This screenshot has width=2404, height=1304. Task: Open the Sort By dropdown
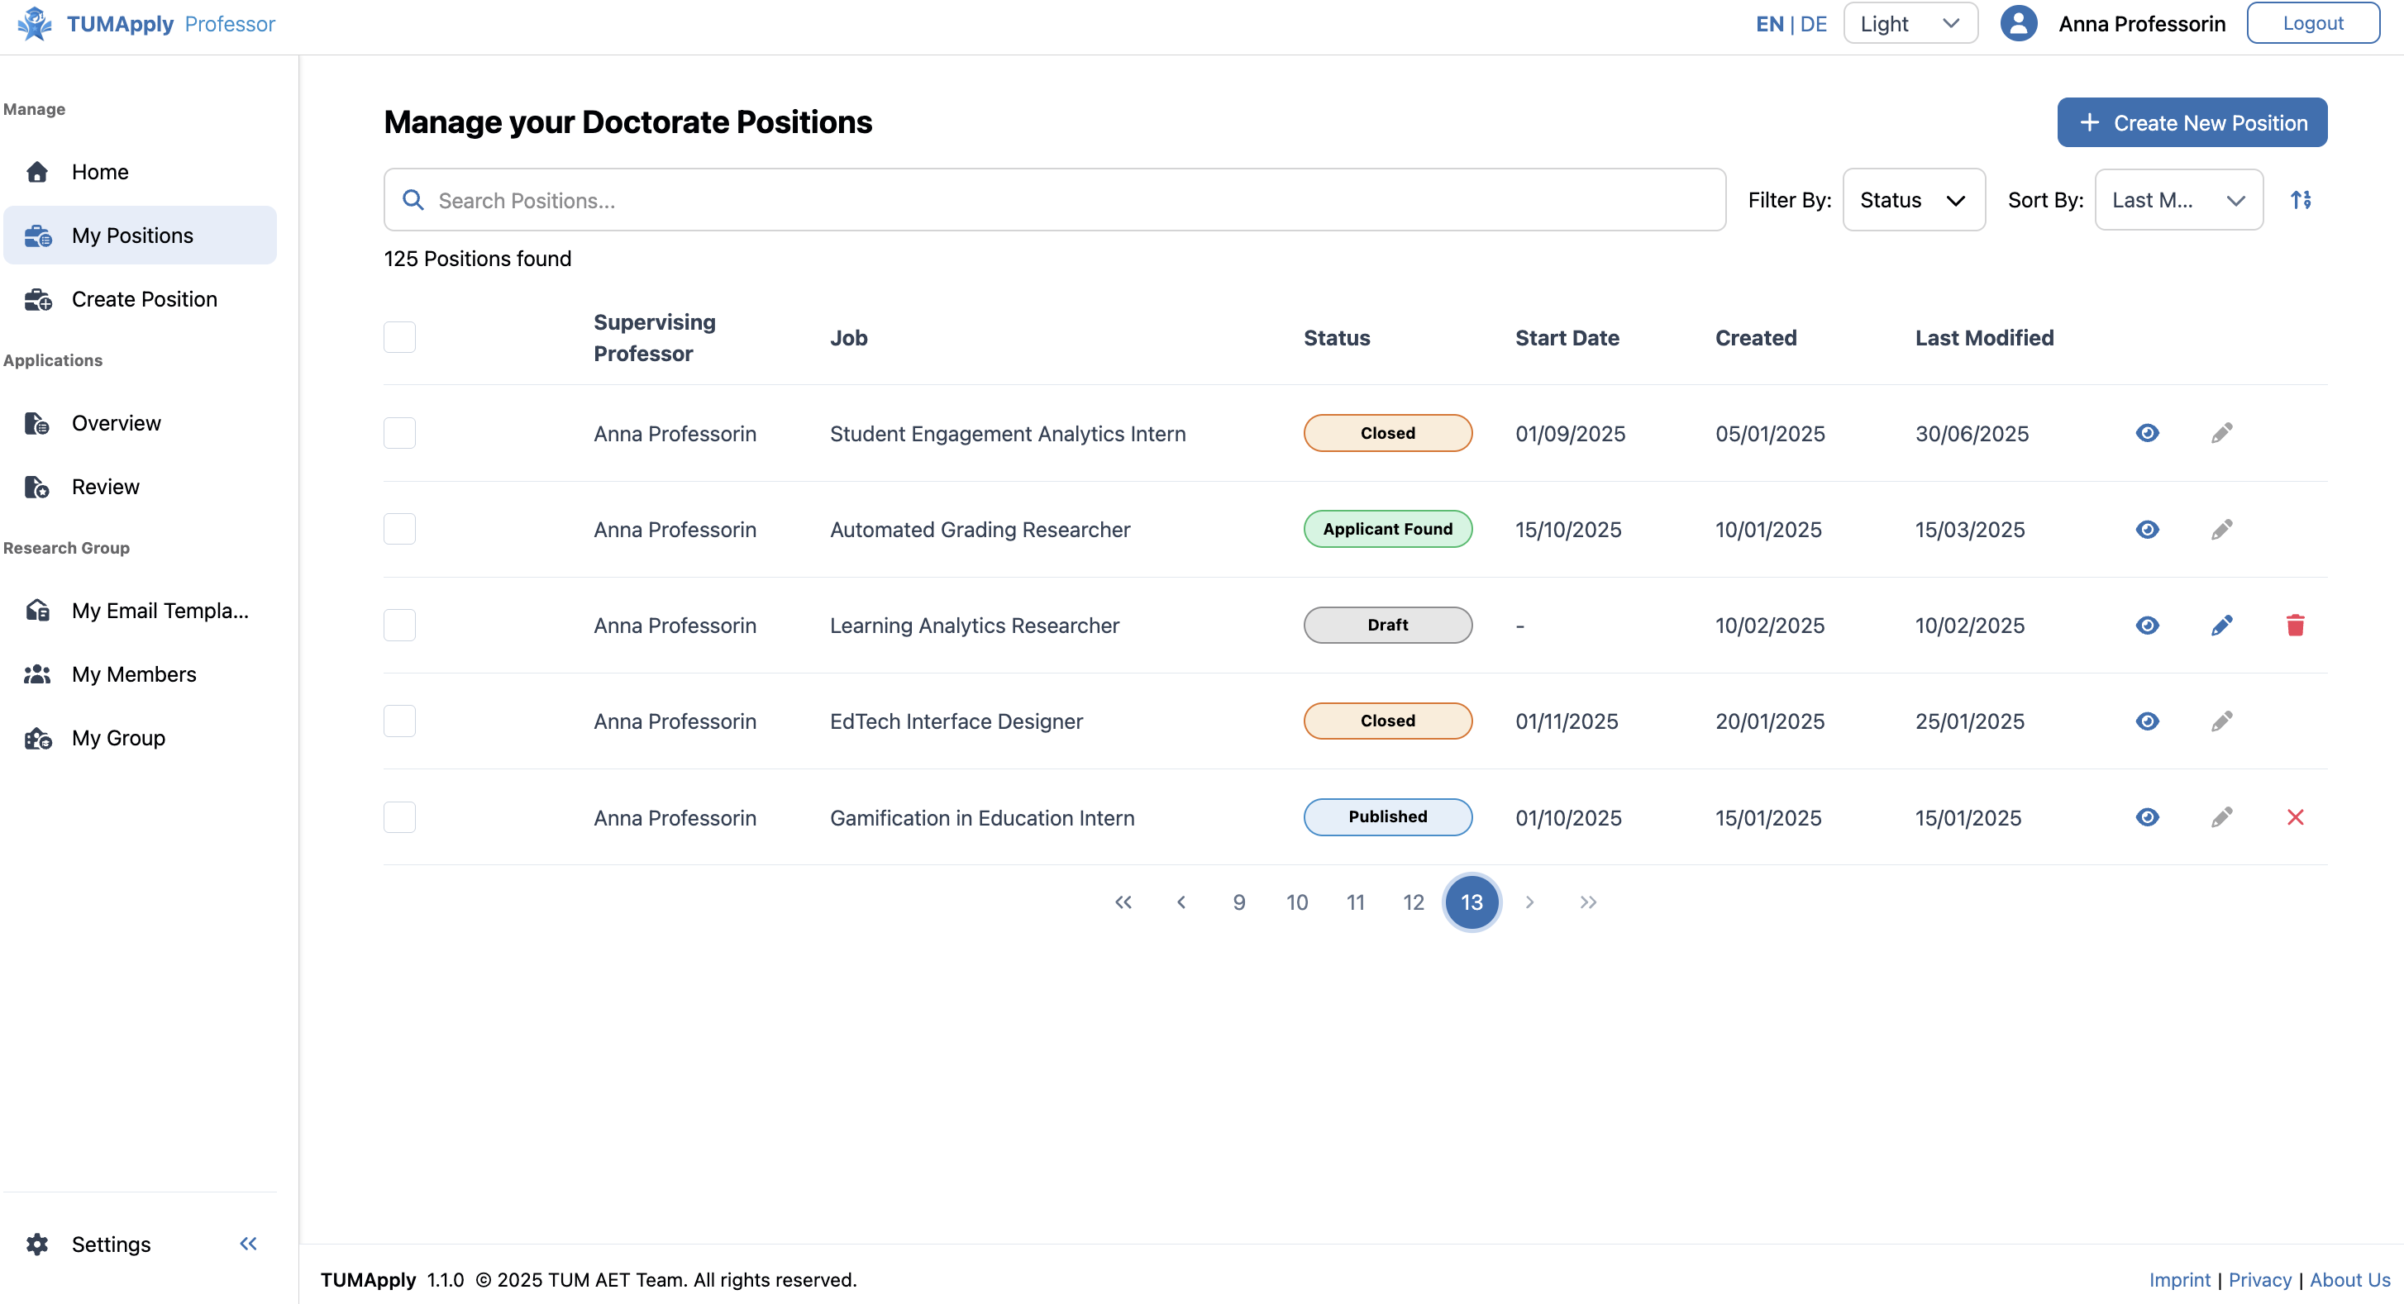pos(2179,198)
